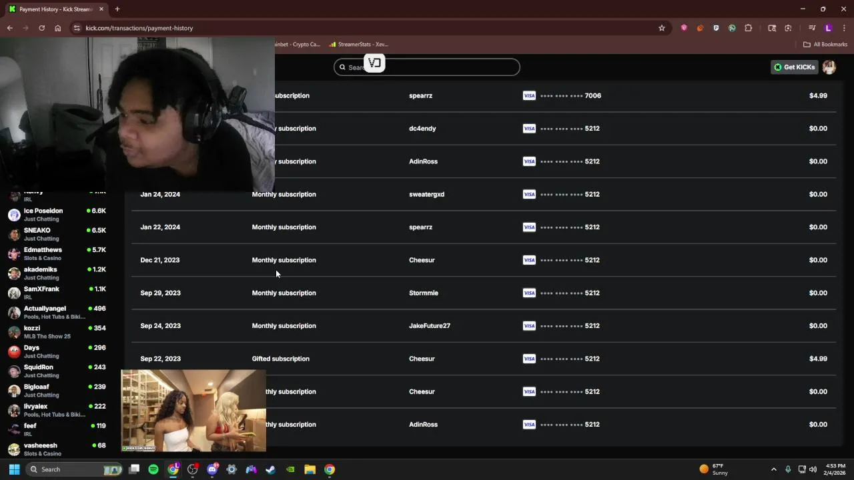Go back to the previous page
The image size is (854, 480).
10,28
